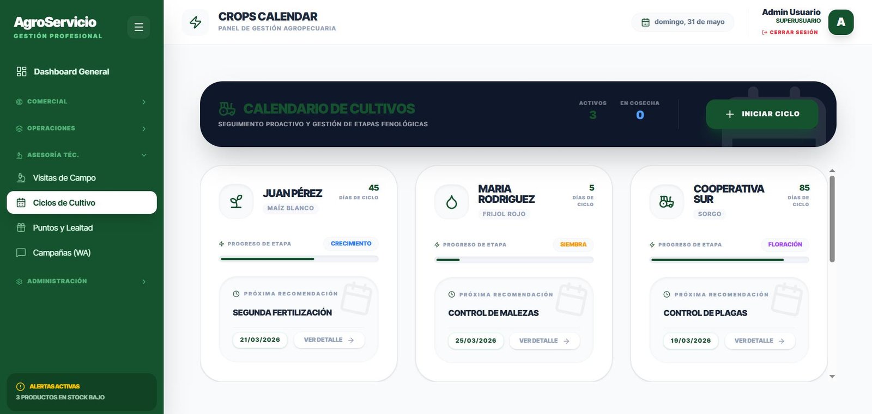This screenshot has width=872, height=414.
Task: Click the Ciclos de Cultivo calendar icon
Action: (21, 202)
